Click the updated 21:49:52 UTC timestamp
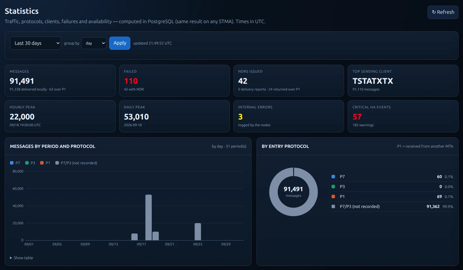 [x=153, y=43]
